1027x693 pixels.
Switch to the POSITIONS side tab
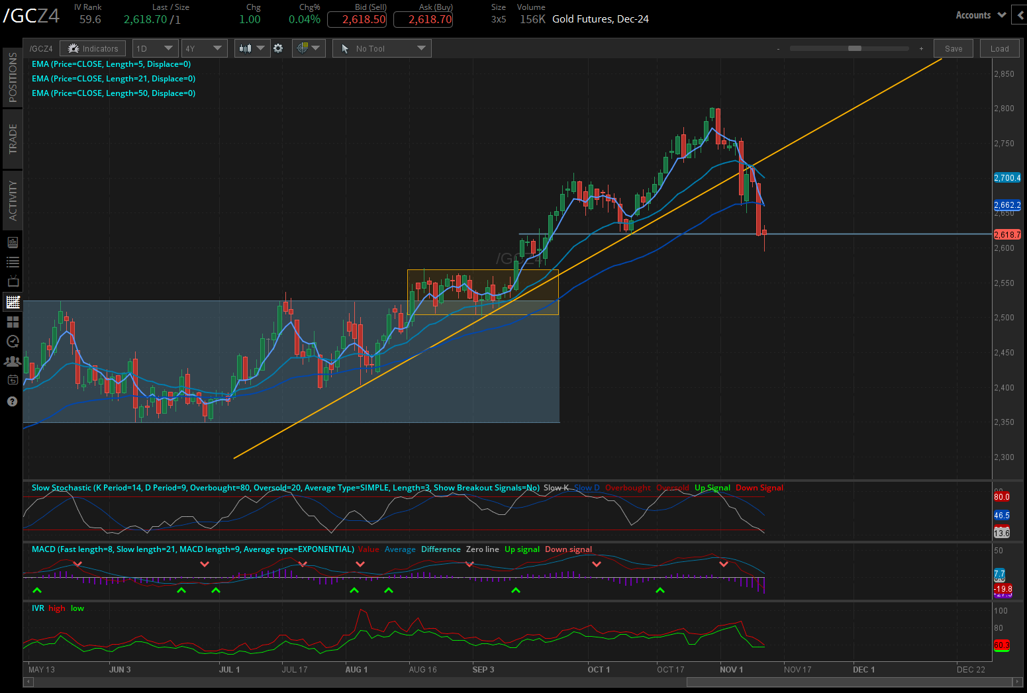click(13, 77)
